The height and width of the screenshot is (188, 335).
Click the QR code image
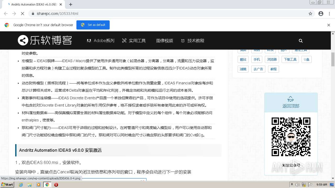tap(291, 137)
